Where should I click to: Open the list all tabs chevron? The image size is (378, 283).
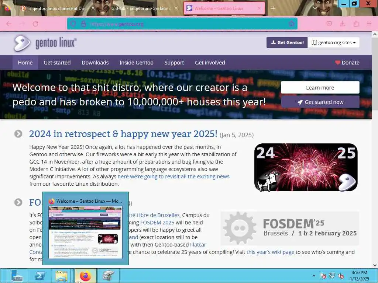click(315, 8)
